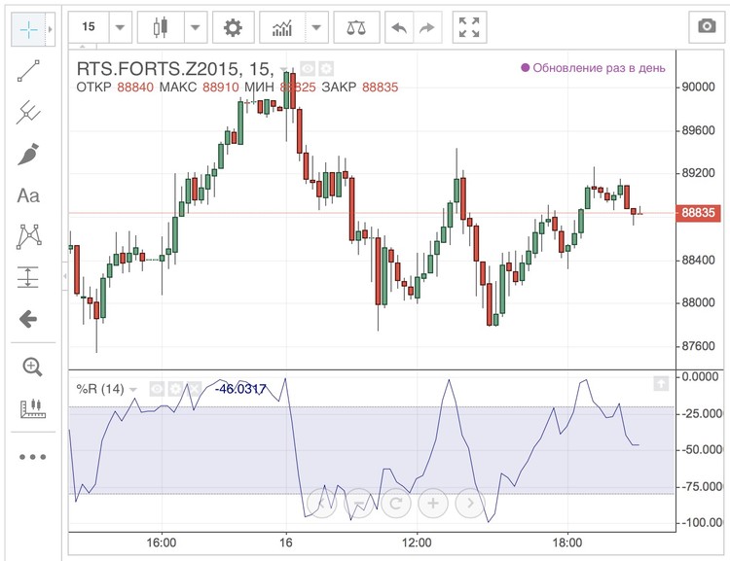Select the Aa text annotation tool
This screenshot has height=561, width=730.
coord(28,195)
